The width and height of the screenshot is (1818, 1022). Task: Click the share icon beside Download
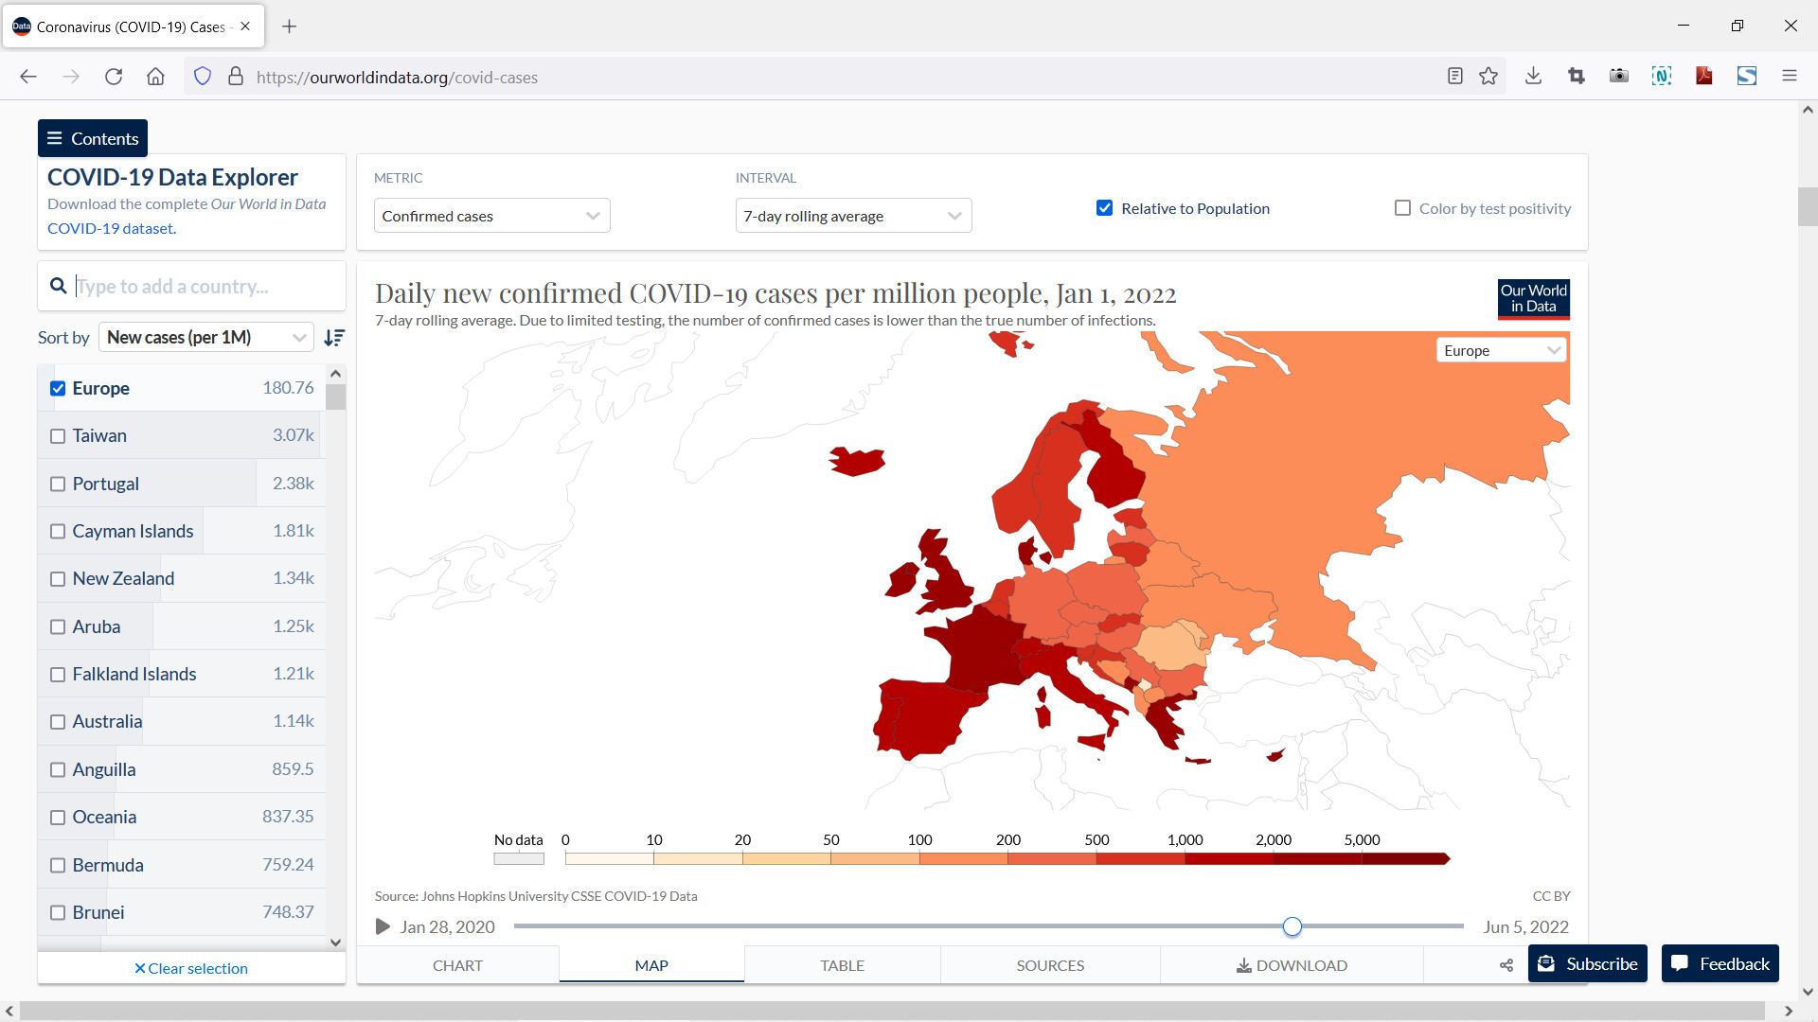tap(1506, 965)
